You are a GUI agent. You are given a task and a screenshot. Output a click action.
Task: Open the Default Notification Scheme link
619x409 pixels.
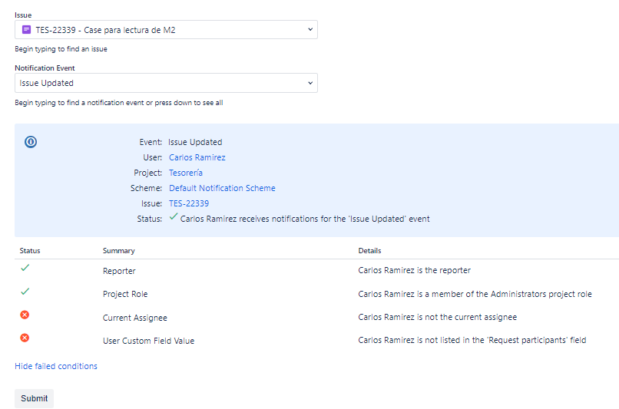click(222, 188)
